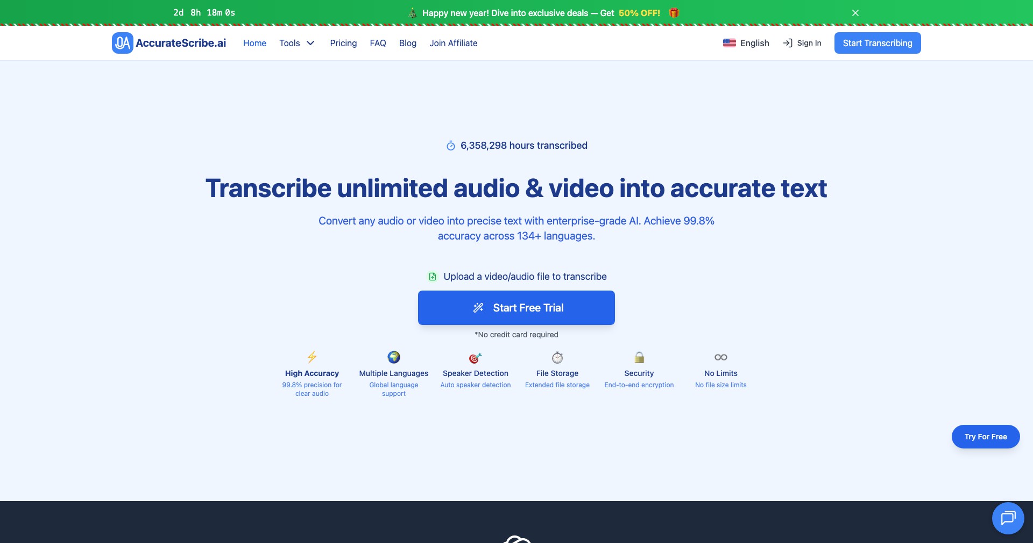
Task: Click the No Limits infinity icon
Action: coord(721,357)
